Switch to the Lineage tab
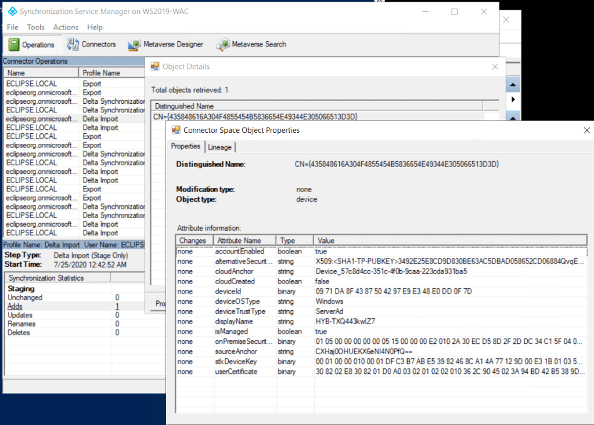 click(219, 147)
